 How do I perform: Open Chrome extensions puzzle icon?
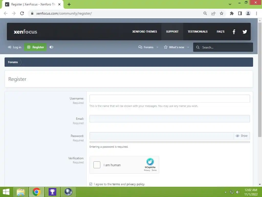232,13
